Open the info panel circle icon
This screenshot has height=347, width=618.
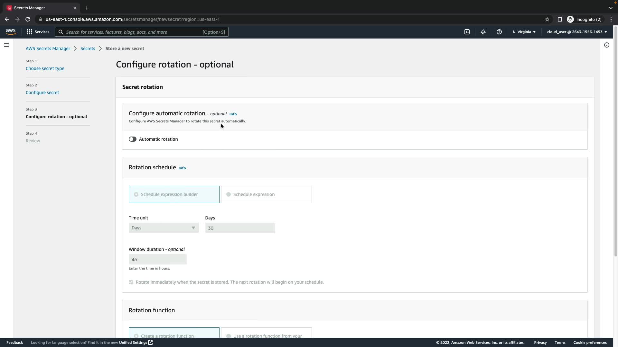607,45
